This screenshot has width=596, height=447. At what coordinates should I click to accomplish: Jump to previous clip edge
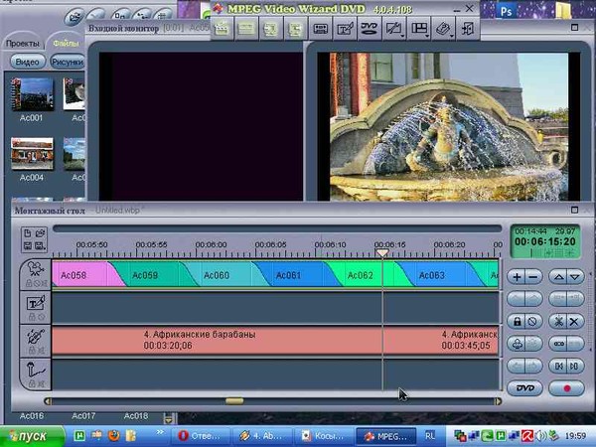(558, 366)
